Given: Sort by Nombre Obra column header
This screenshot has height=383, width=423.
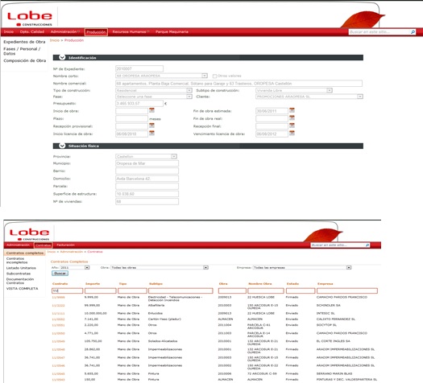Looking at the screenshot, I should point(259,284).
